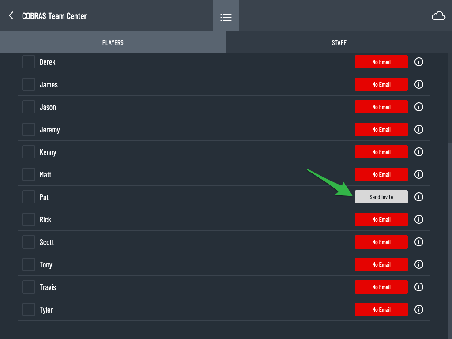The image size is (452, 339).
Task: Click No Email button for Jason
Action: pyautogui.click(x=381, y=107)
